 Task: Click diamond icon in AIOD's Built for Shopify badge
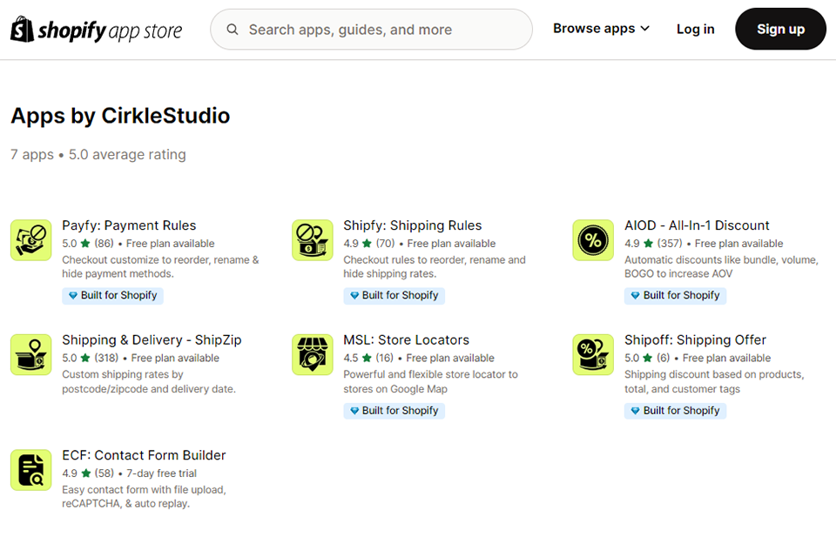pos(635,295)
